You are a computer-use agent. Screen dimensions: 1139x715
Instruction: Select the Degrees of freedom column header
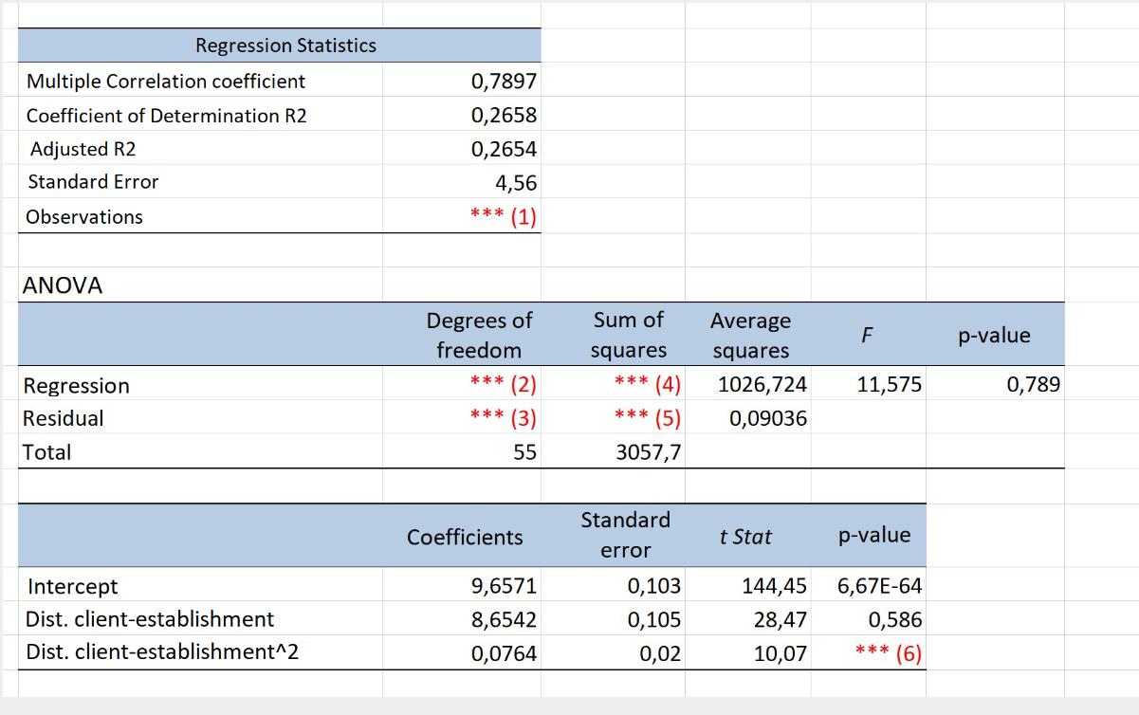point(479,334)
